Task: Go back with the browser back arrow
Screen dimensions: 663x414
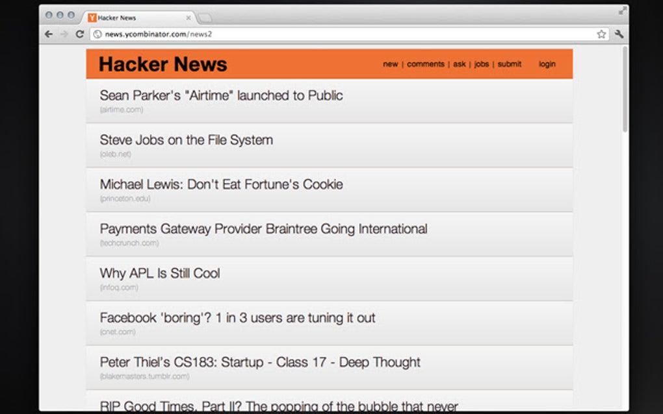Action: click(49, 34)
